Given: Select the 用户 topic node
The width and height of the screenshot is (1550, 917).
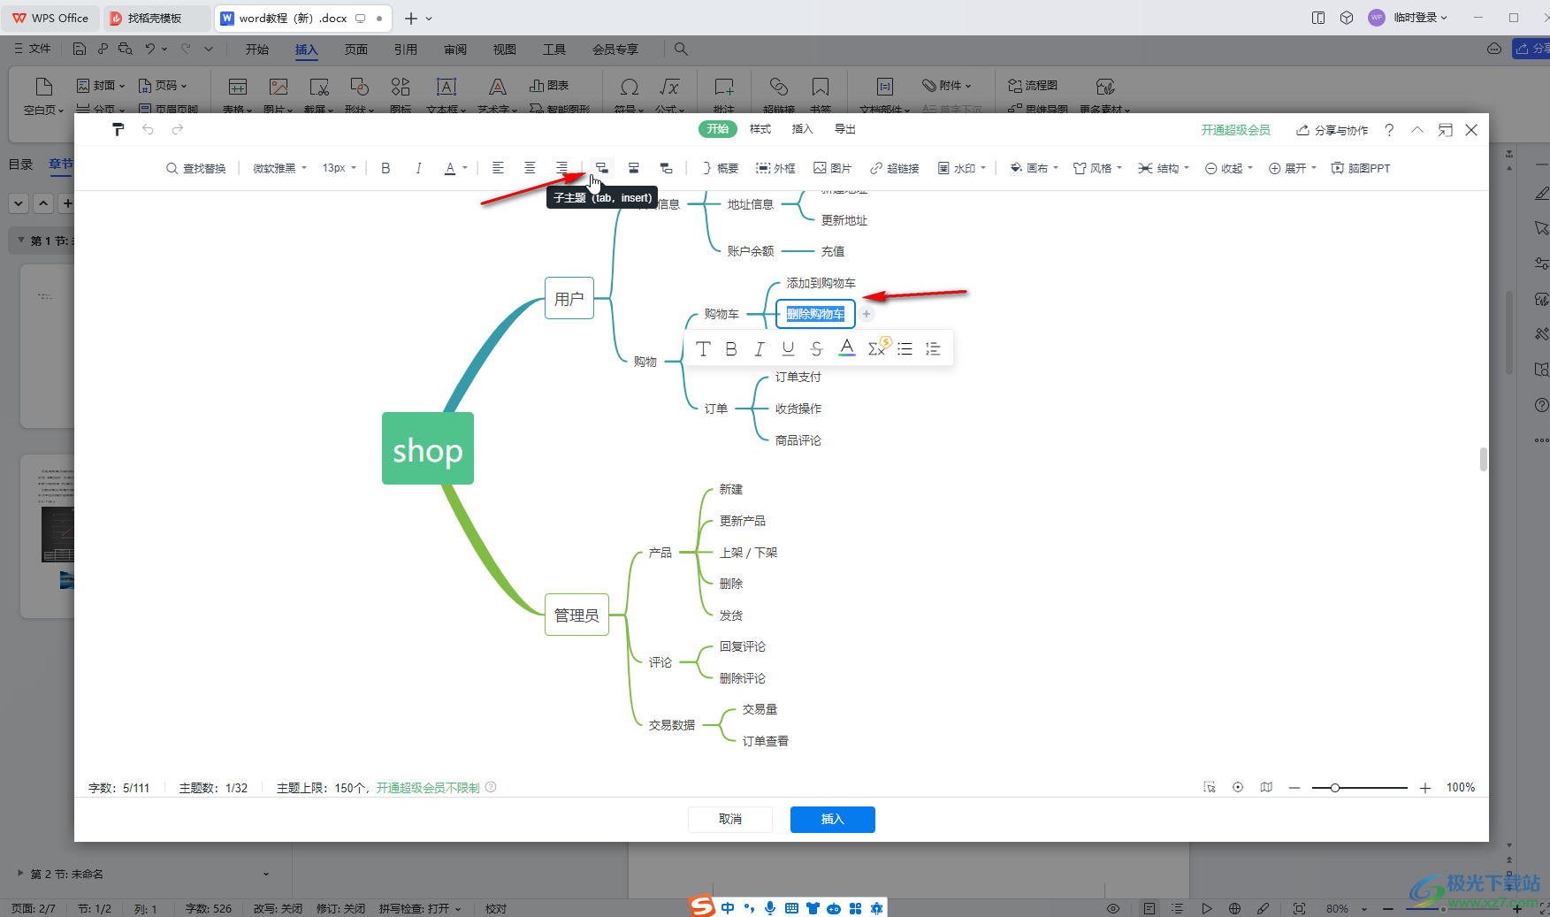Looking at the screenshot, I should pos(569,298).
